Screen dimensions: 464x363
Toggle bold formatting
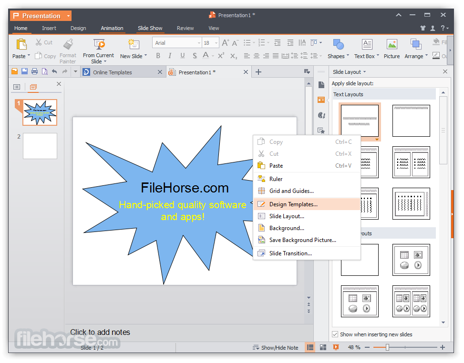point(158,55)
